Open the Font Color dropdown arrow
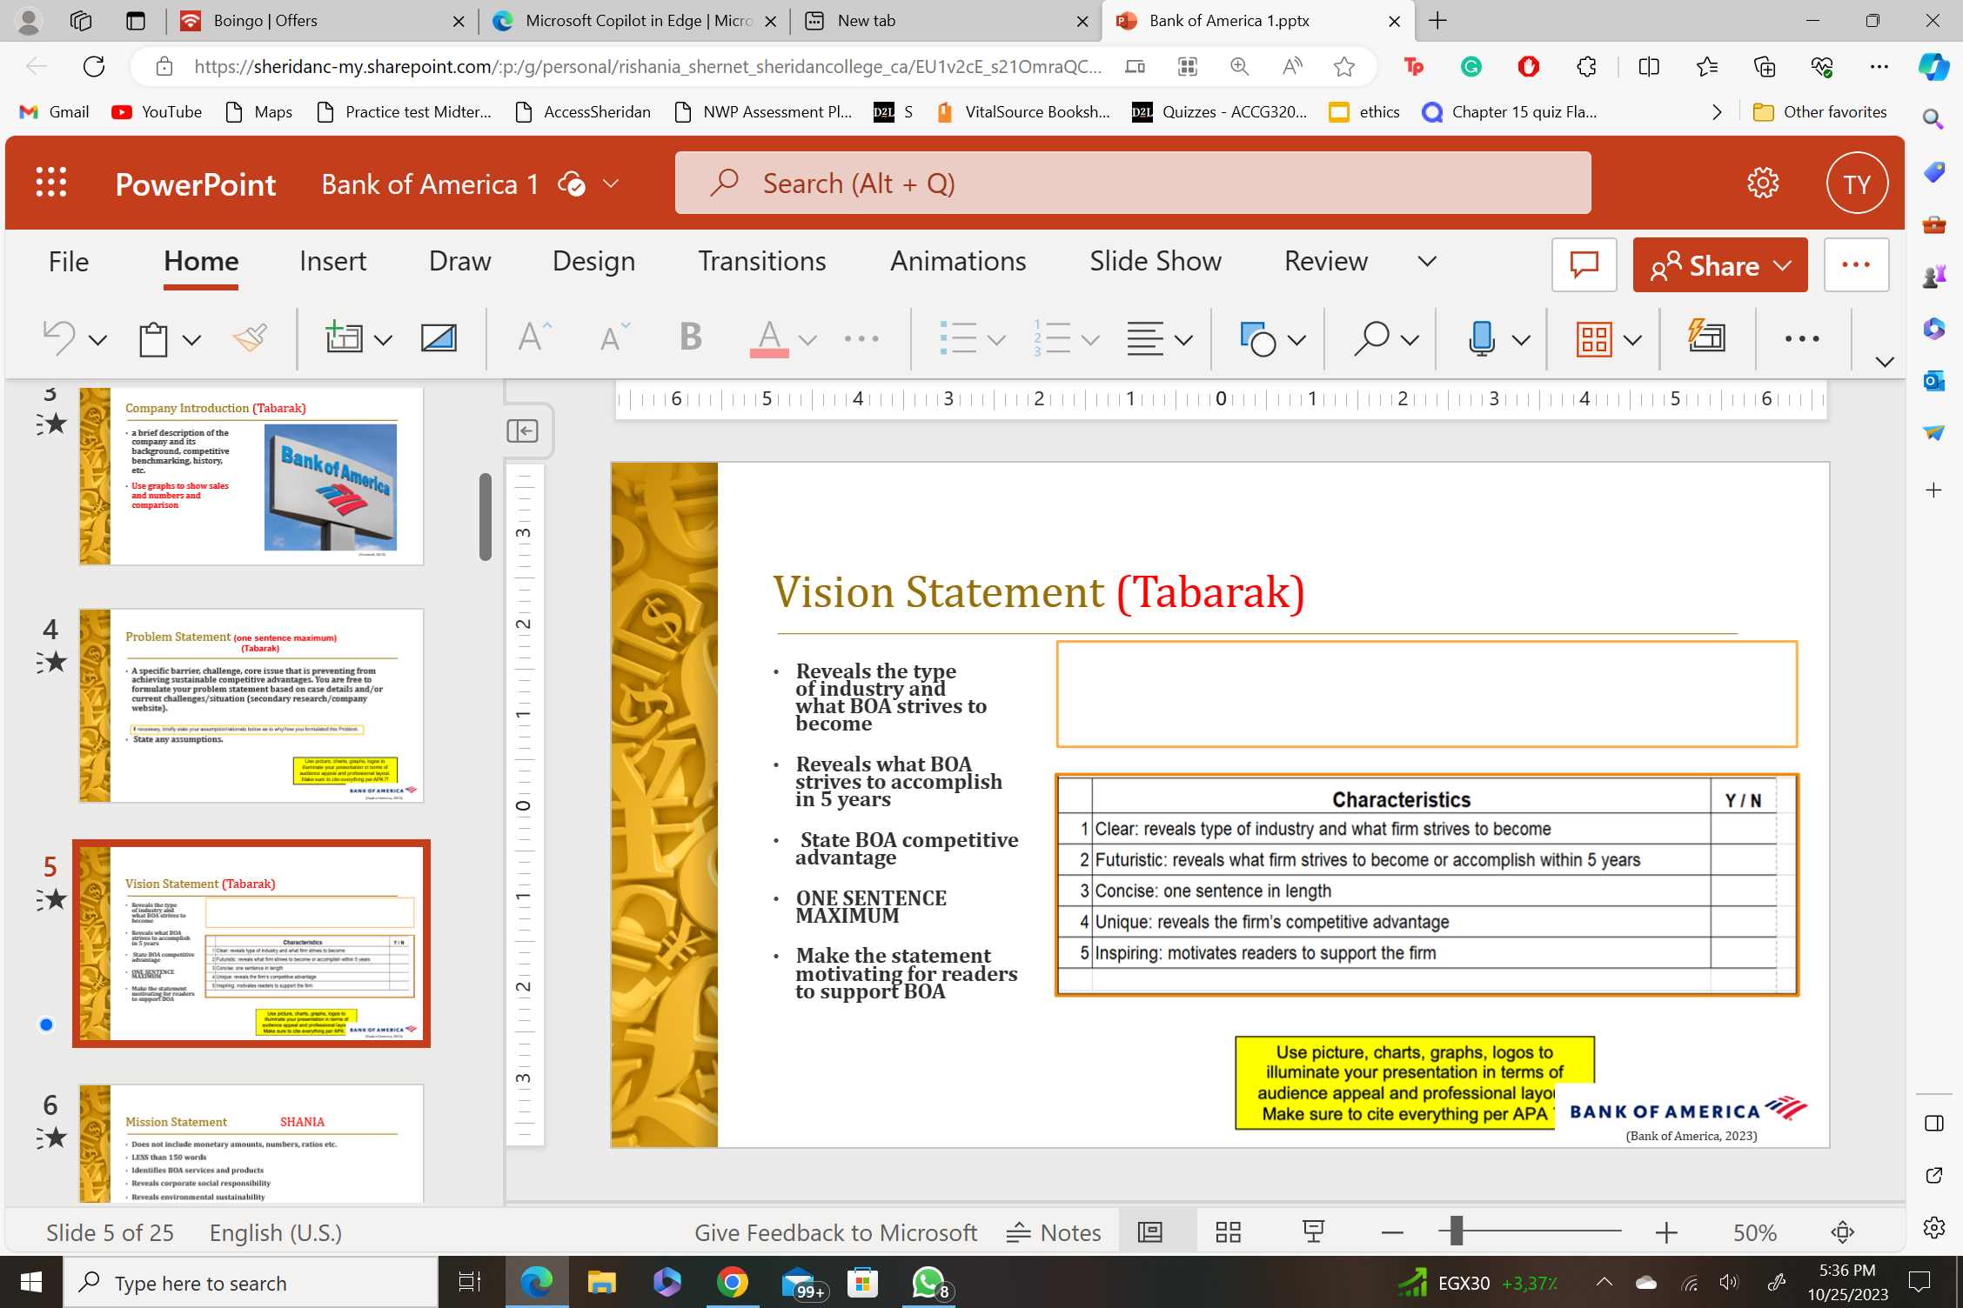 click(x=808, y=340)
